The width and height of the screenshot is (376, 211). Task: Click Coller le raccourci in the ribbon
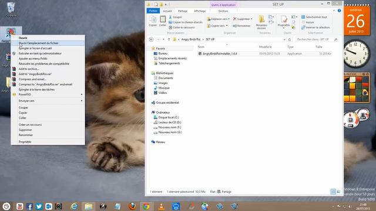click(182, 28)
